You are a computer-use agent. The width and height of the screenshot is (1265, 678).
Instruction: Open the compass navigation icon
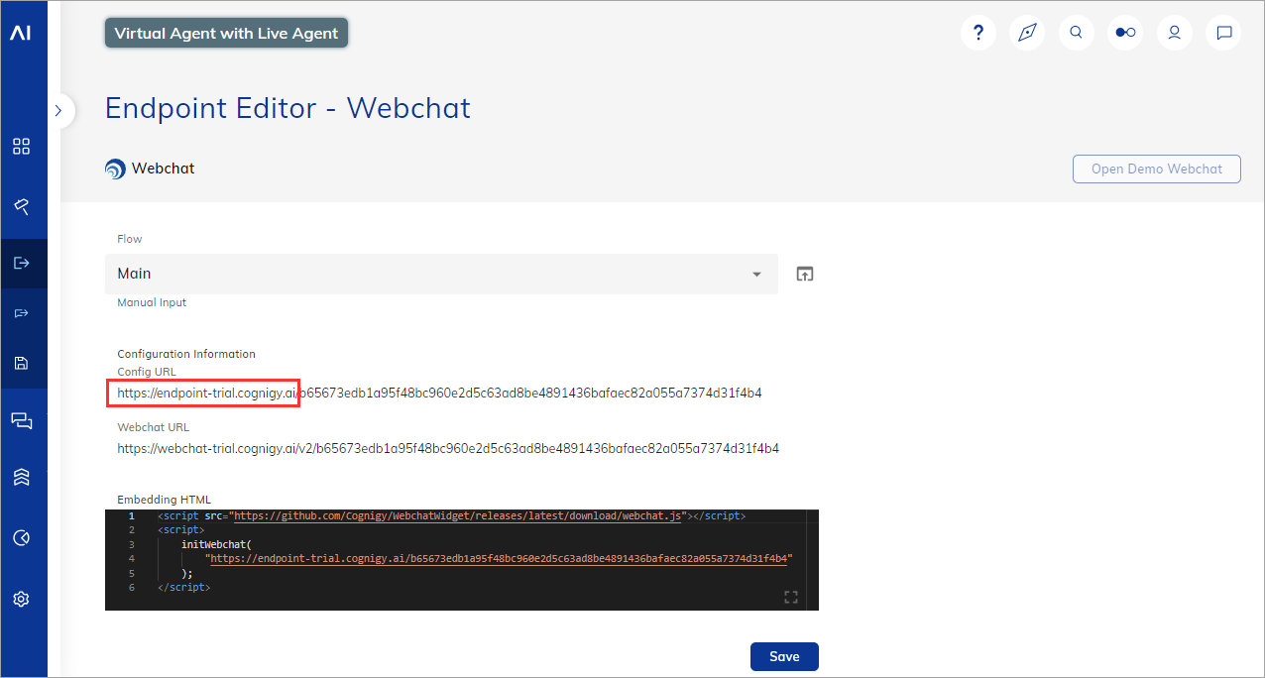(x=1027, y=33)
